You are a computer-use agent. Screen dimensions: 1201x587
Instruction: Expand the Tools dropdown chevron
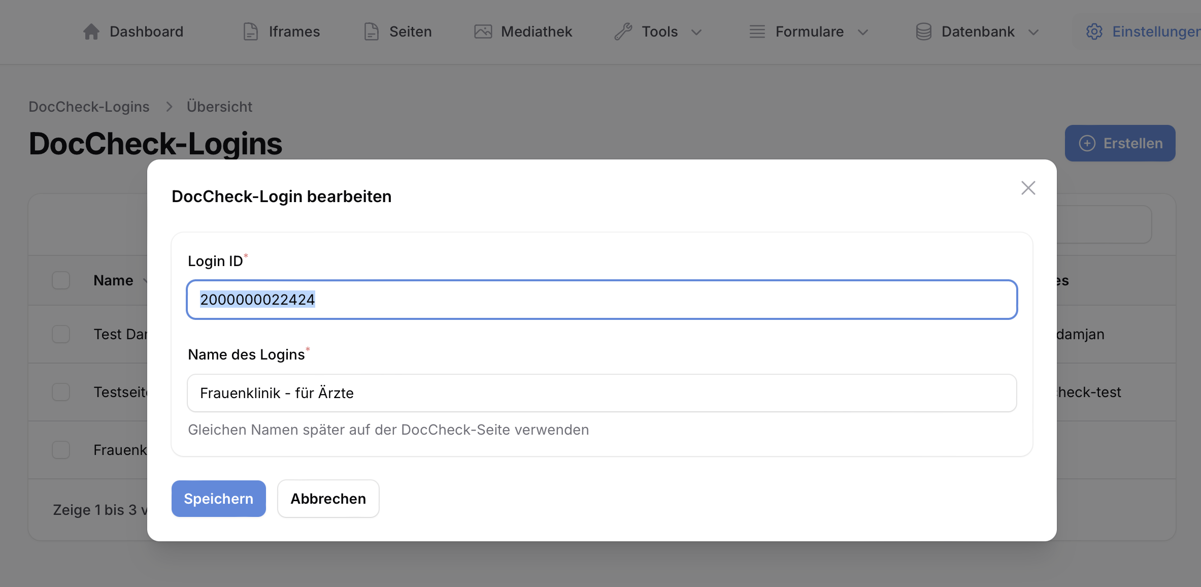tap(697, 32)
